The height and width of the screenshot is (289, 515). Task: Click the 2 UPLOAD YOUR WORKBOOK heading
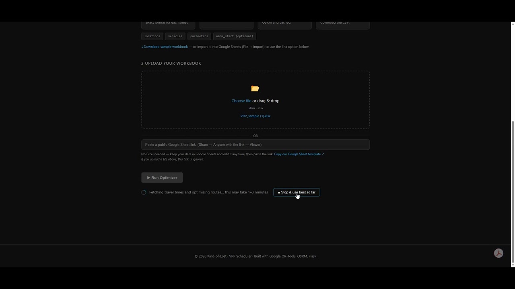point(171,63)
